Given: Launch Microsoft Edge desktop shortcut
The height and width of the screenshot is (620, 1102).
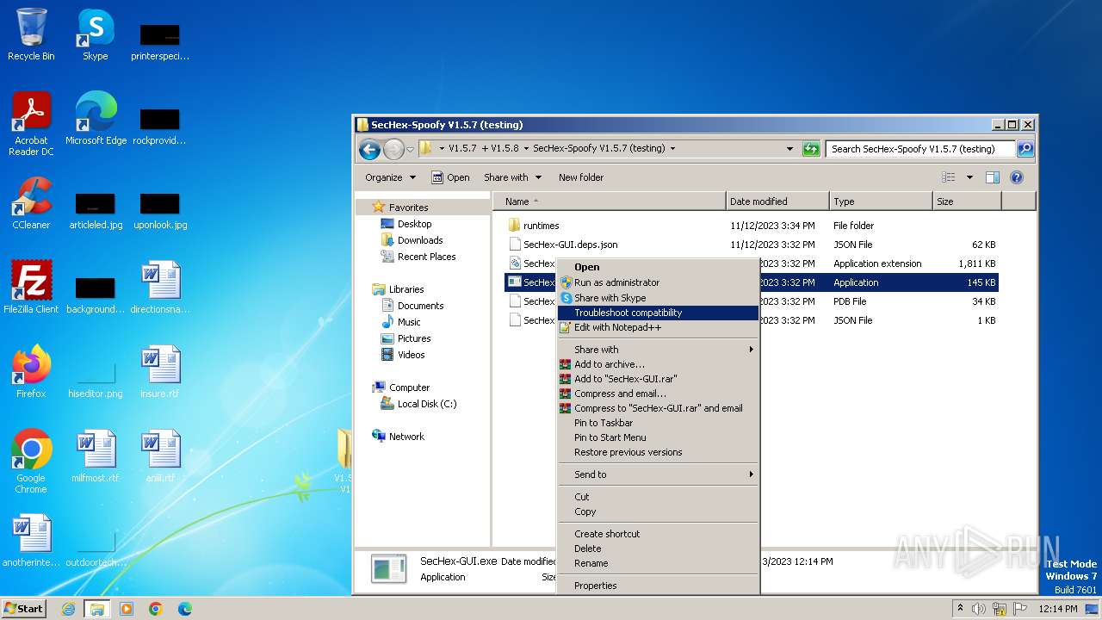Looking at the screenshot, I should pyautogui.click(x=96, y=119).
